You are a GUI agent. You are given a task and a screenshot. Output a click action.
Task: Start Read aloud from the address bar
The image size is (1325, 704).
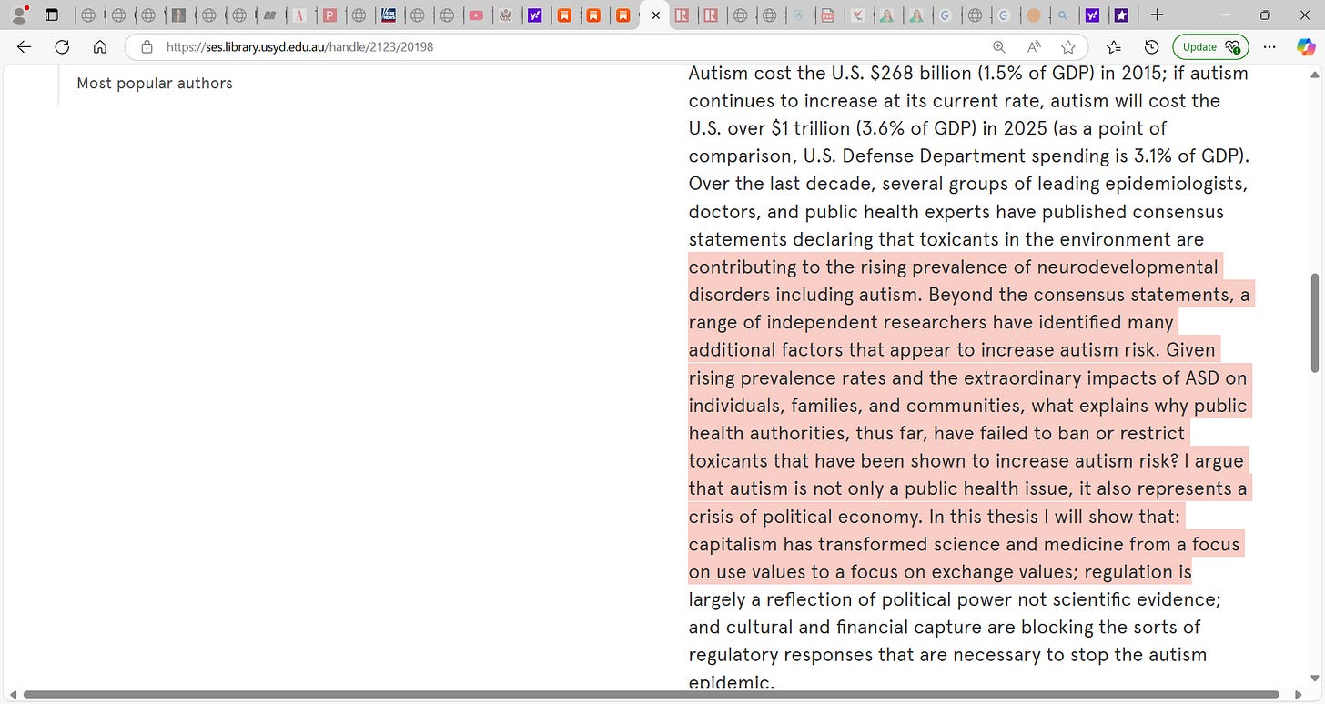point(1034,47)
